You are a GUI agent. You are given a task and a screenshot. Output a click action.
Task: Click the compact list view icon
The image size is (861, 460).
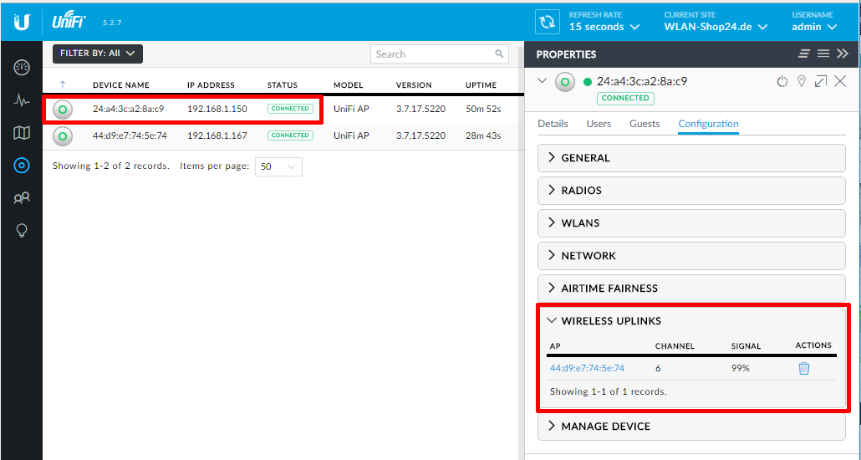click(x=804, y=54)
